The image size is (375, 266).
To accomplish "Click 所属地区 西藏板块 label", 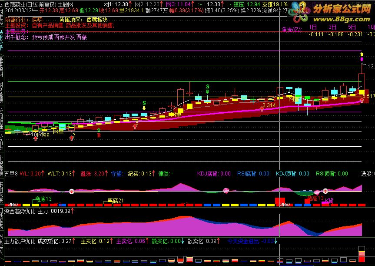I will coord(83,20).
